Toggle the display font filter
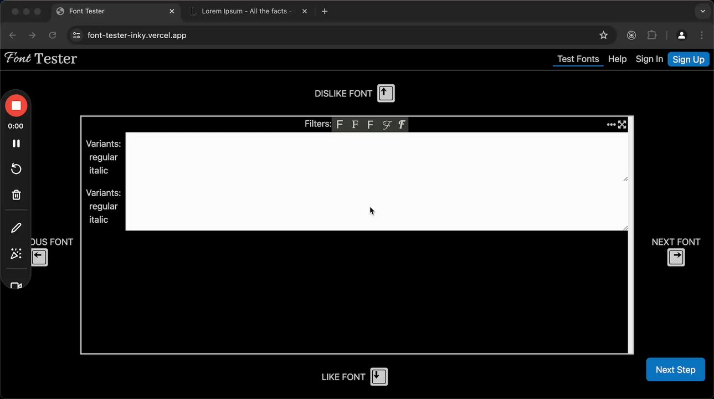The height and width of the screenshot is (399, 714). (402, 125)
